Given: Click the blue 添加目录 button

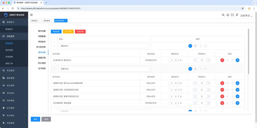Looking at the screenshot, I should pos(56,31).
